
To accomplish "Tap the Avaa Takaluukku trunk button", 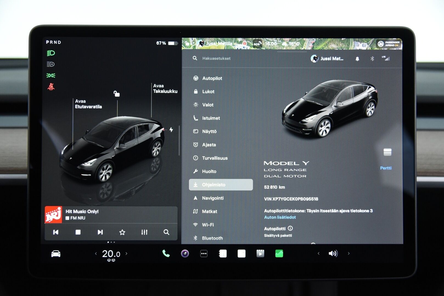I will pyautogui.click(x=165, y=89).
